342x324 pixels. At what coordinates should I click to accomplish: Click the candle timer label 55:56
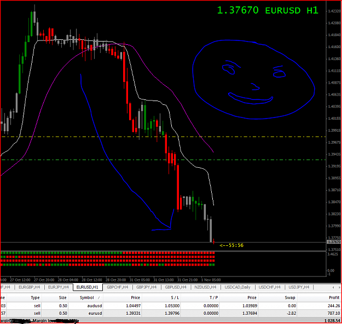click(231, 245)
